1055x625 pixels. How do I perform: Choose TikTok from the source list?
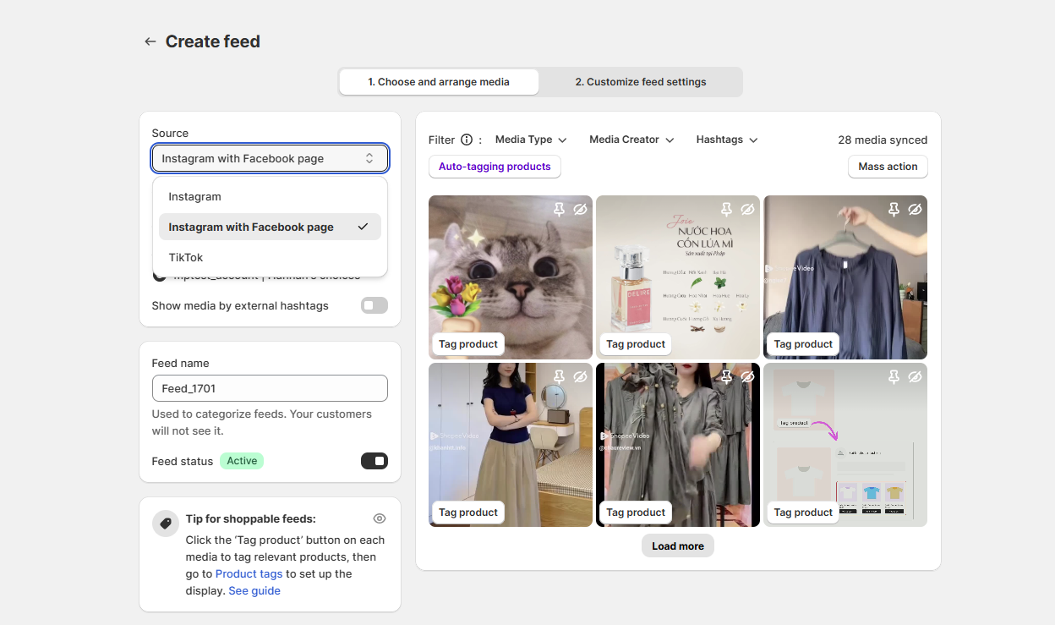[186, 257]
